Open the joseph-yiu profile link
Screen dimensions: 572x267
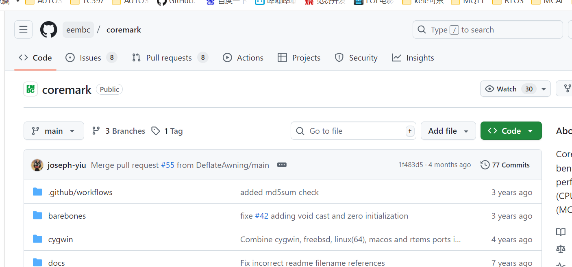67,165
